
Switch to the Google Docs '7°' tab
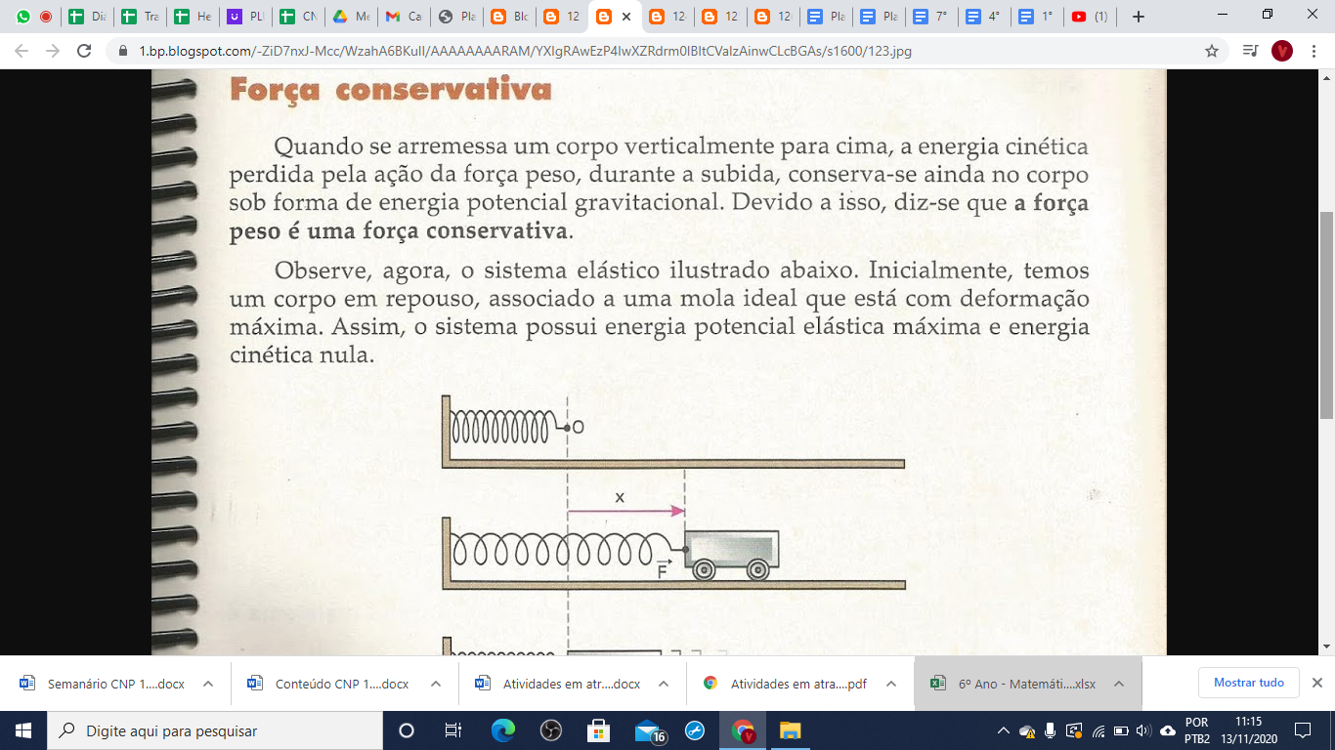point(932,17)
